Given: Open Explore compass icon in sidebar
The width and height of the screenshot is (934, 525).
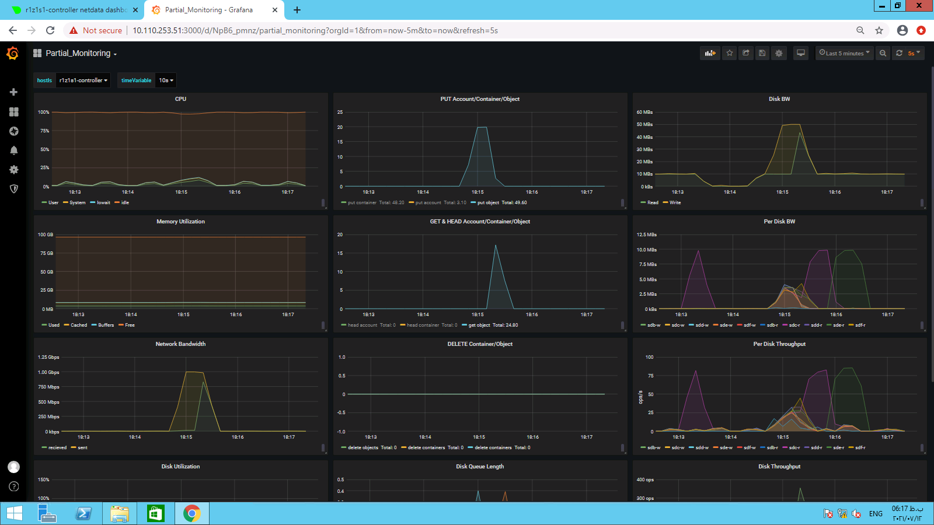Looking at the screenshot, I should tap(13, 131).
